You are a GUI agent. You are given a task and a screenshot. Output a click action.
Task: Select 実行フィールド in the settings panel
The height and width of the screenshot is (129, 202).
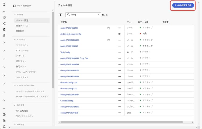[23, 26]
